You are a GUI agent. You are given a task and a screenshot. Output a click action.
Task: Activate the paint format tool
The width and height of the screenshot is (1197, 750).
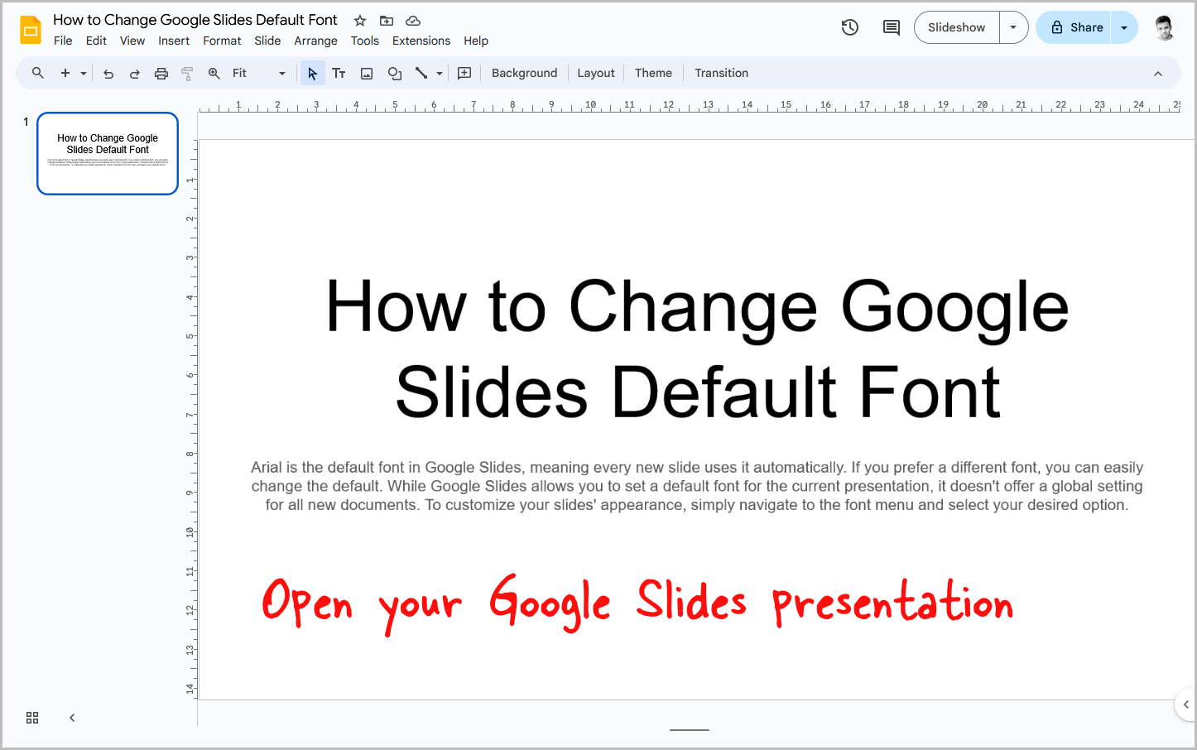(x=188, y=74)
